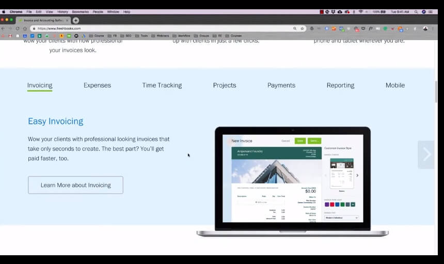Click the Dropbox menu bar icon
Viewport: 444px width, 264px height.
(333, 12)
